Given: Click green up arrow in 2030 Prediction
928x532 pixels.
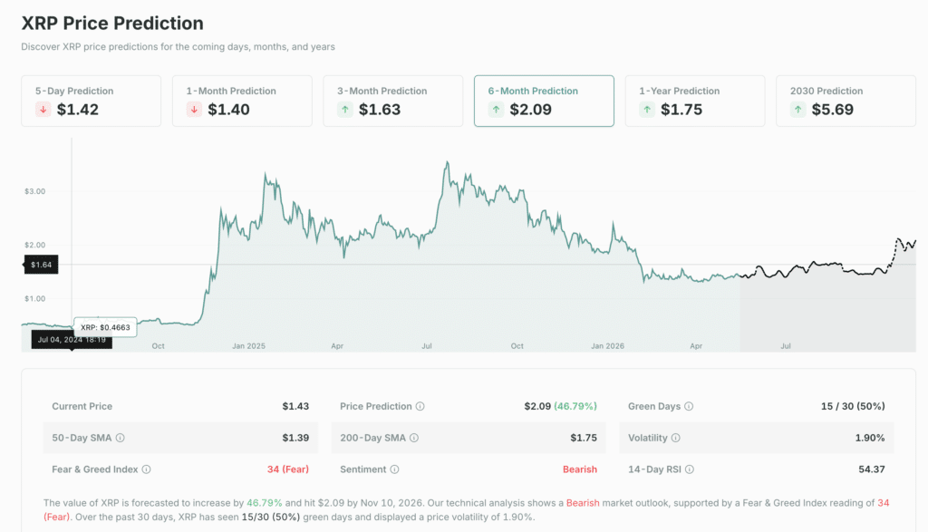Looking at the screenshot, I should (797, 110).
